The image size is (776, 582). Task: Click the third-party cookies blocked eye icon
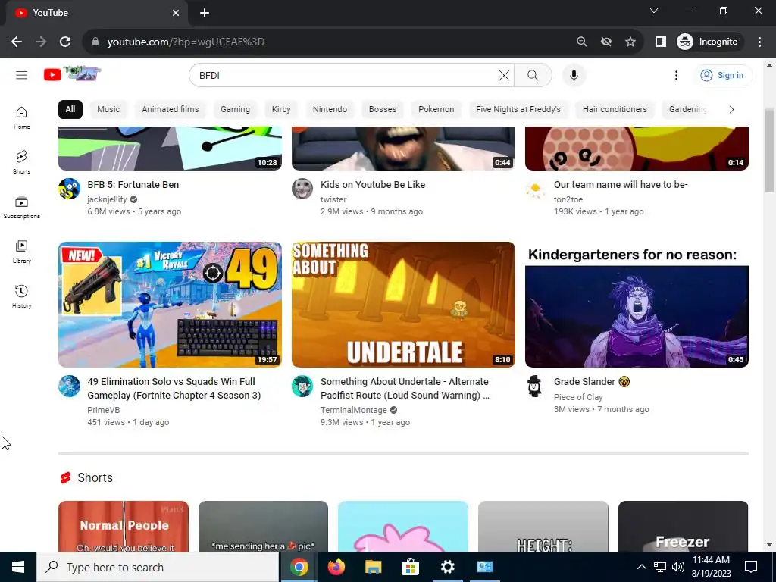pos(605,42)
